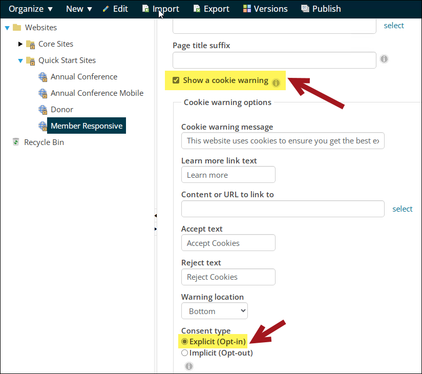
Task: Click the cookie warning info icon
Action: [x=276, y=83]
